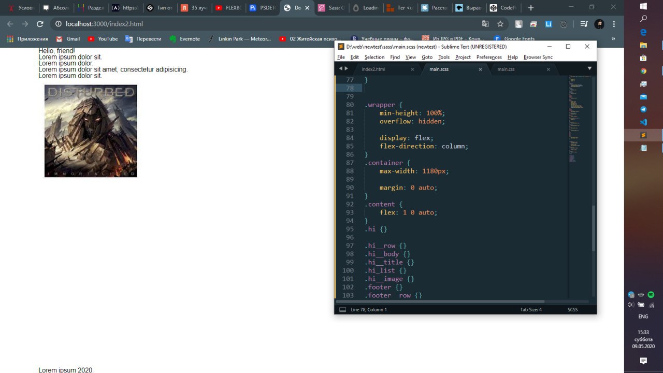
Task: Open the Tools menu in Sublime Text
Action: (x=444, y=57)
